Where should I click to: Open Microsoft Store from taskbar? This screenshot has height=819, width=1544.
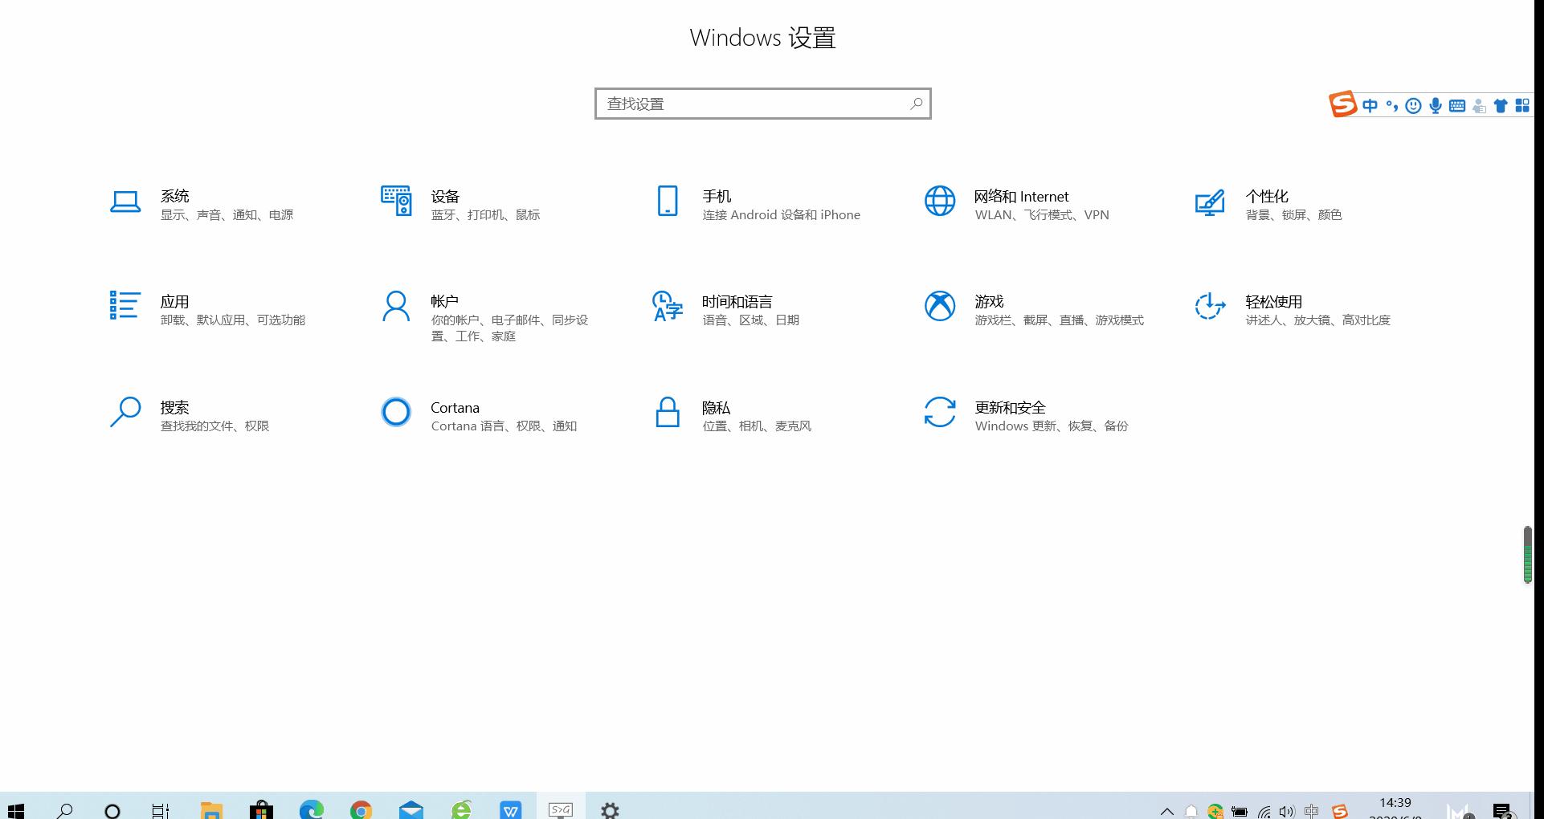pyautogui.click(x=261, y=809)
